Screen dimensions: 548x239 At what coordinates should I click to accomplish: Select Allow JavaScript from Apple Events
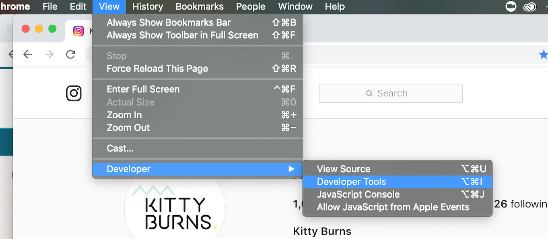pos(397,207)
